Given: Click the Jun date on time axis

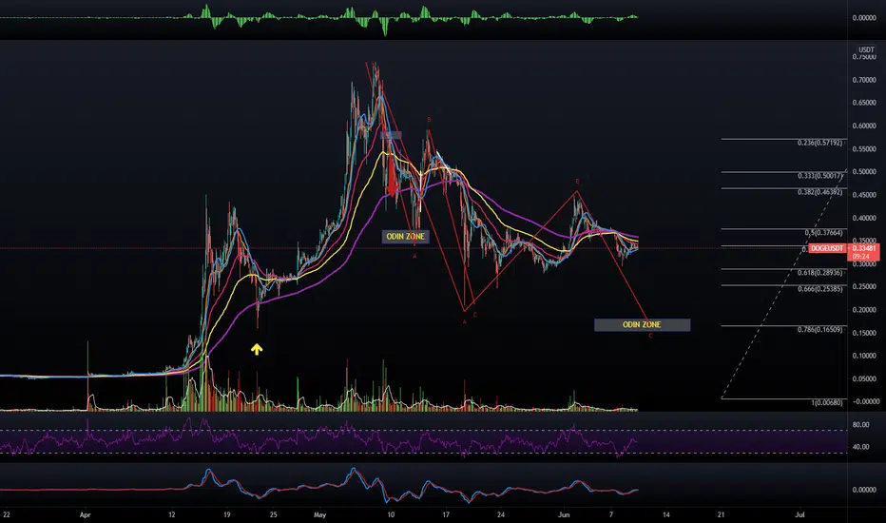Looking at the screenshot, I should pyautogui.click(x=564, y=515).
